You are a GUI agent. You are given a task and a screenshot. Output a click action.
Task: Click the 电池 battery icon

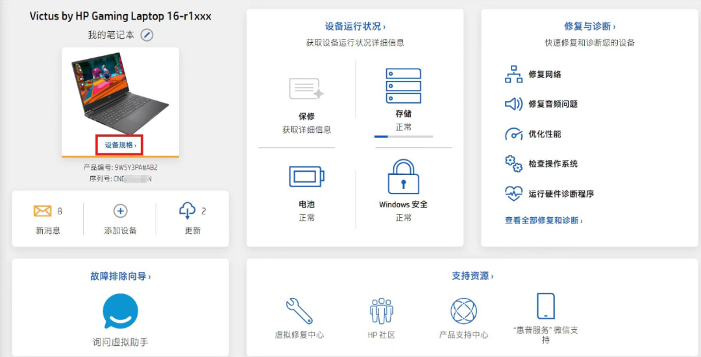tap(306, 176)
